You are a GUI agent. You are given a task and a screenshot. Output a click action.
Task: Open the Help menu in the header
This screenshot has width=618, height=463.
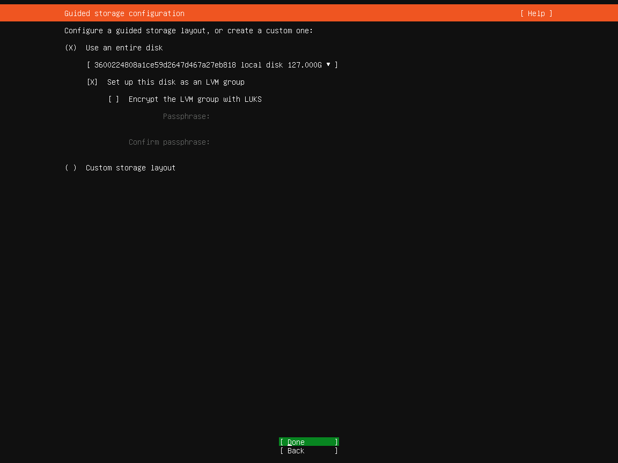(x=536, y=13)
